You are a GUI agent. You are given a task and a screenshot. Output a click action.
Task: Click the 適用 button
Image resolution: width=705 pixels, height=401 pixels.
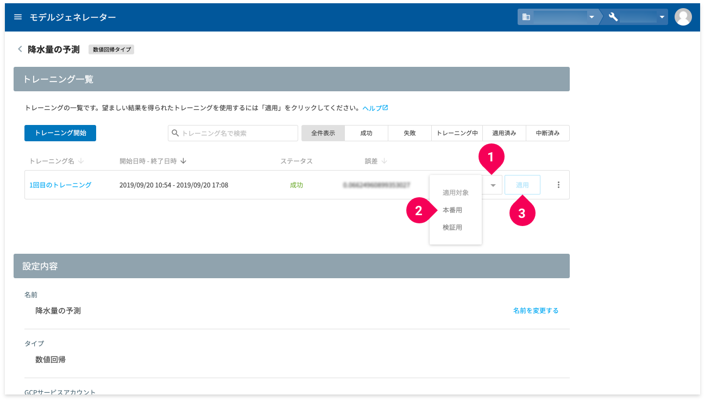tap(523, 185)
